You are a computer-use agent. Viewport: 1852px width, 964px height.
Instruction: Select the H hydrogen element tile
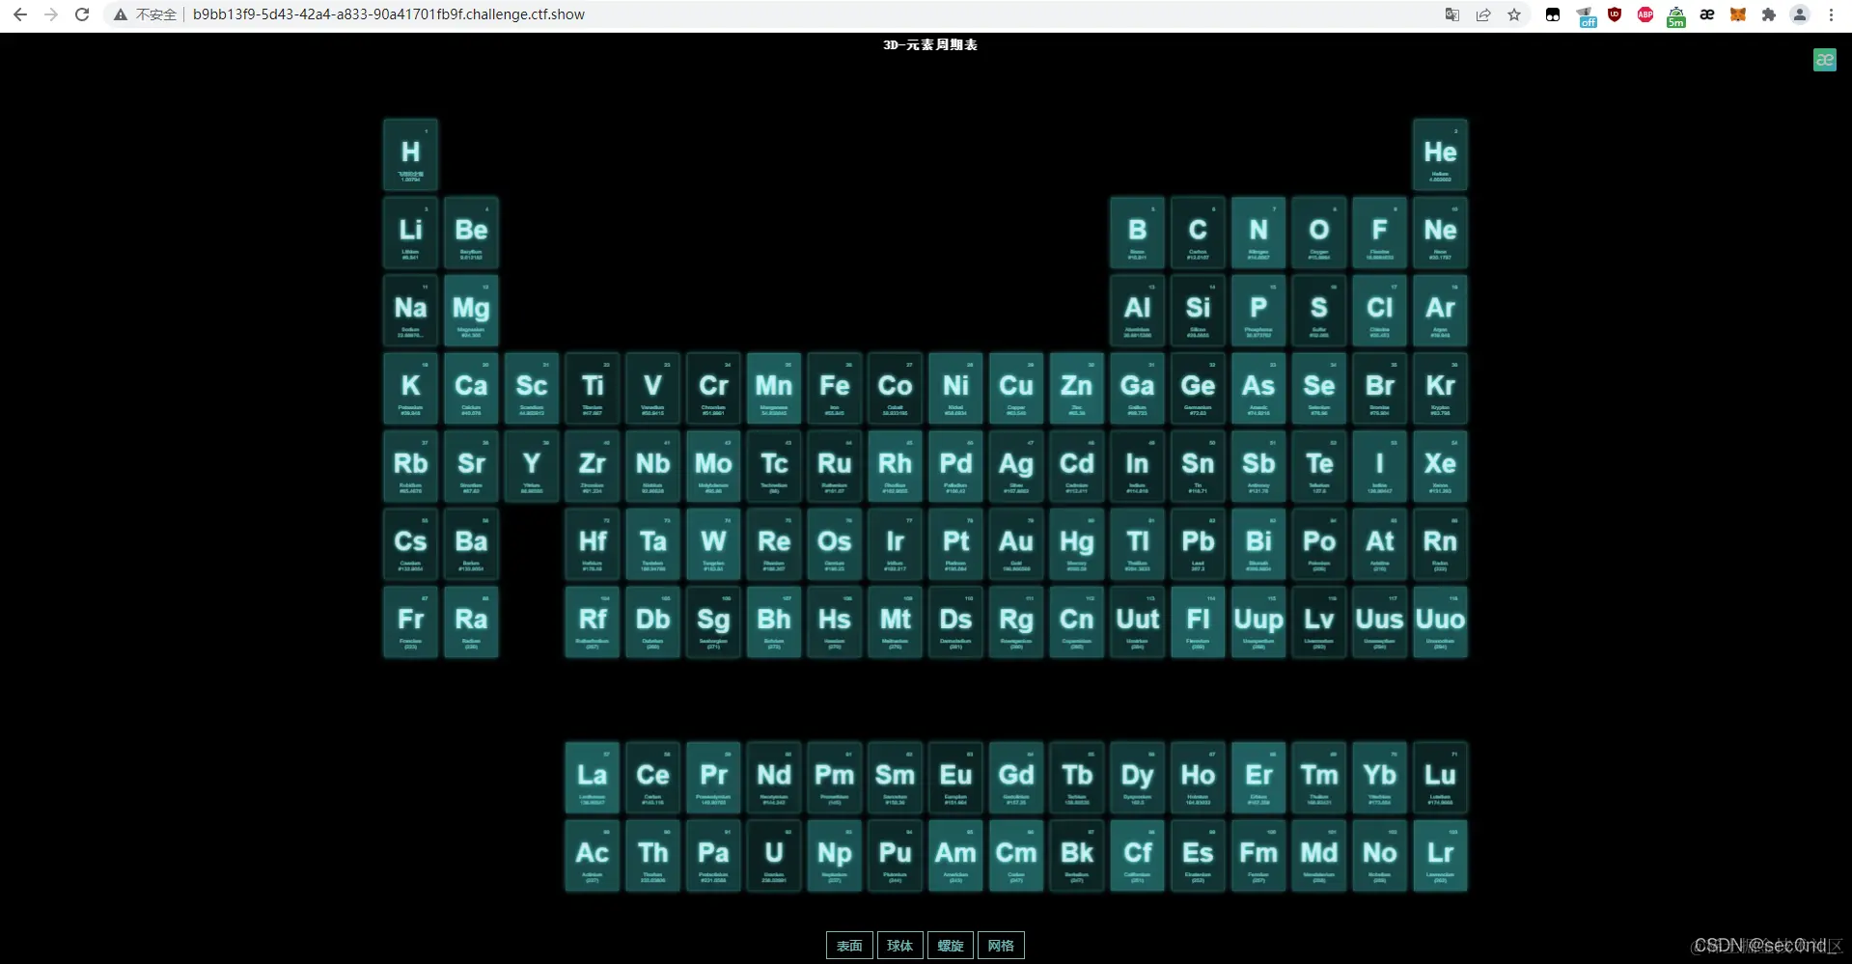tap(410, 154)
